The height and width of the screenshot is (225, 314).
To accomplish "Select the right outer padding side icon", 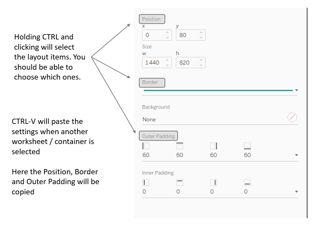I will click(214, 145).
